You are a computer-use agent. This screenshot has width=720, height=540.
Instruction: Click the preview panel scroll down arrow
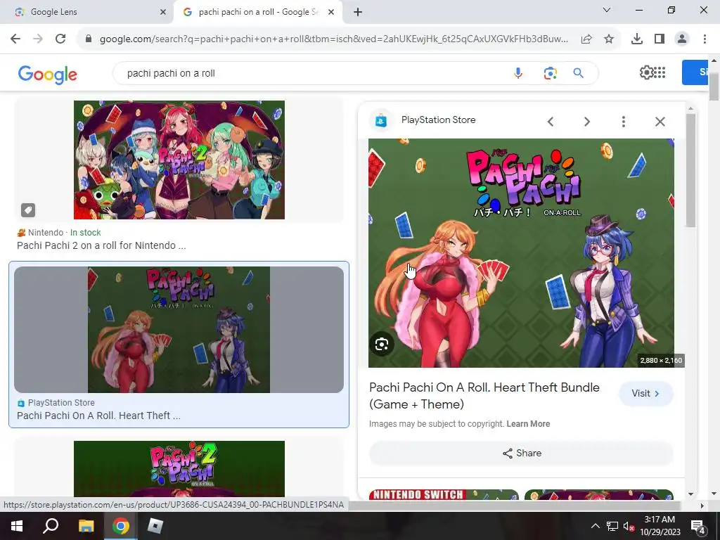coord(690,494)
